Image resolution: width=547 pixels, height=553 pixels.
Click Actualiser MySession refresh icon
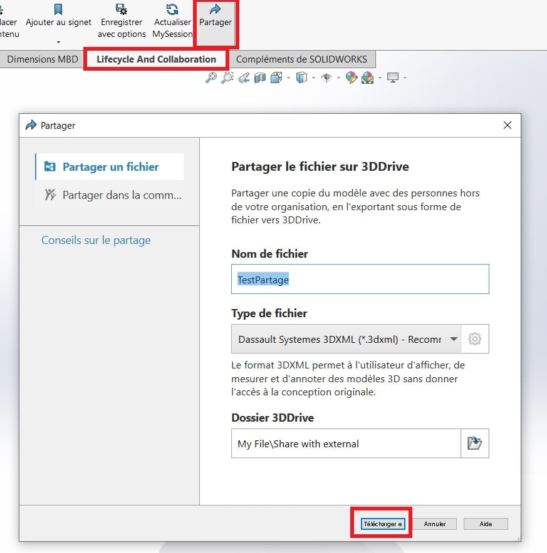click(172, 9)
